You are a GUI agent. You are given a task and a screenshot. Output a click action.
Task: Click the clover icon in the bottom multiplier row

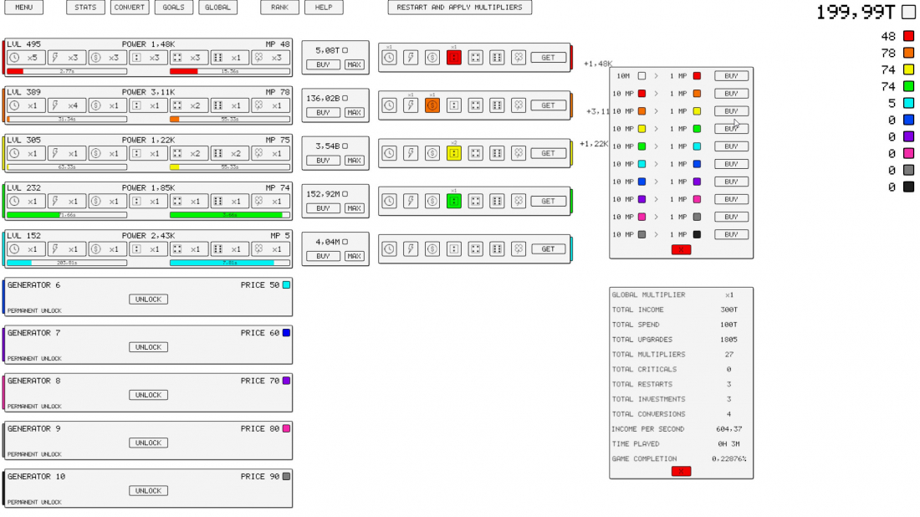click(519, 248)
